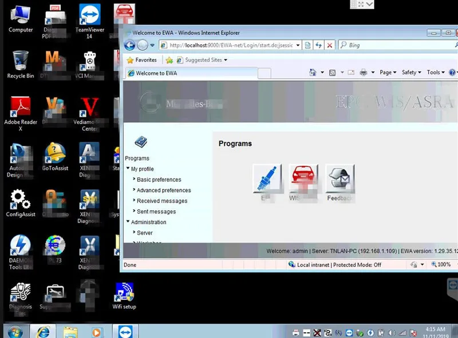
Task: Open Internet Explorer from the taskbar
Action: tap(43, 332)
